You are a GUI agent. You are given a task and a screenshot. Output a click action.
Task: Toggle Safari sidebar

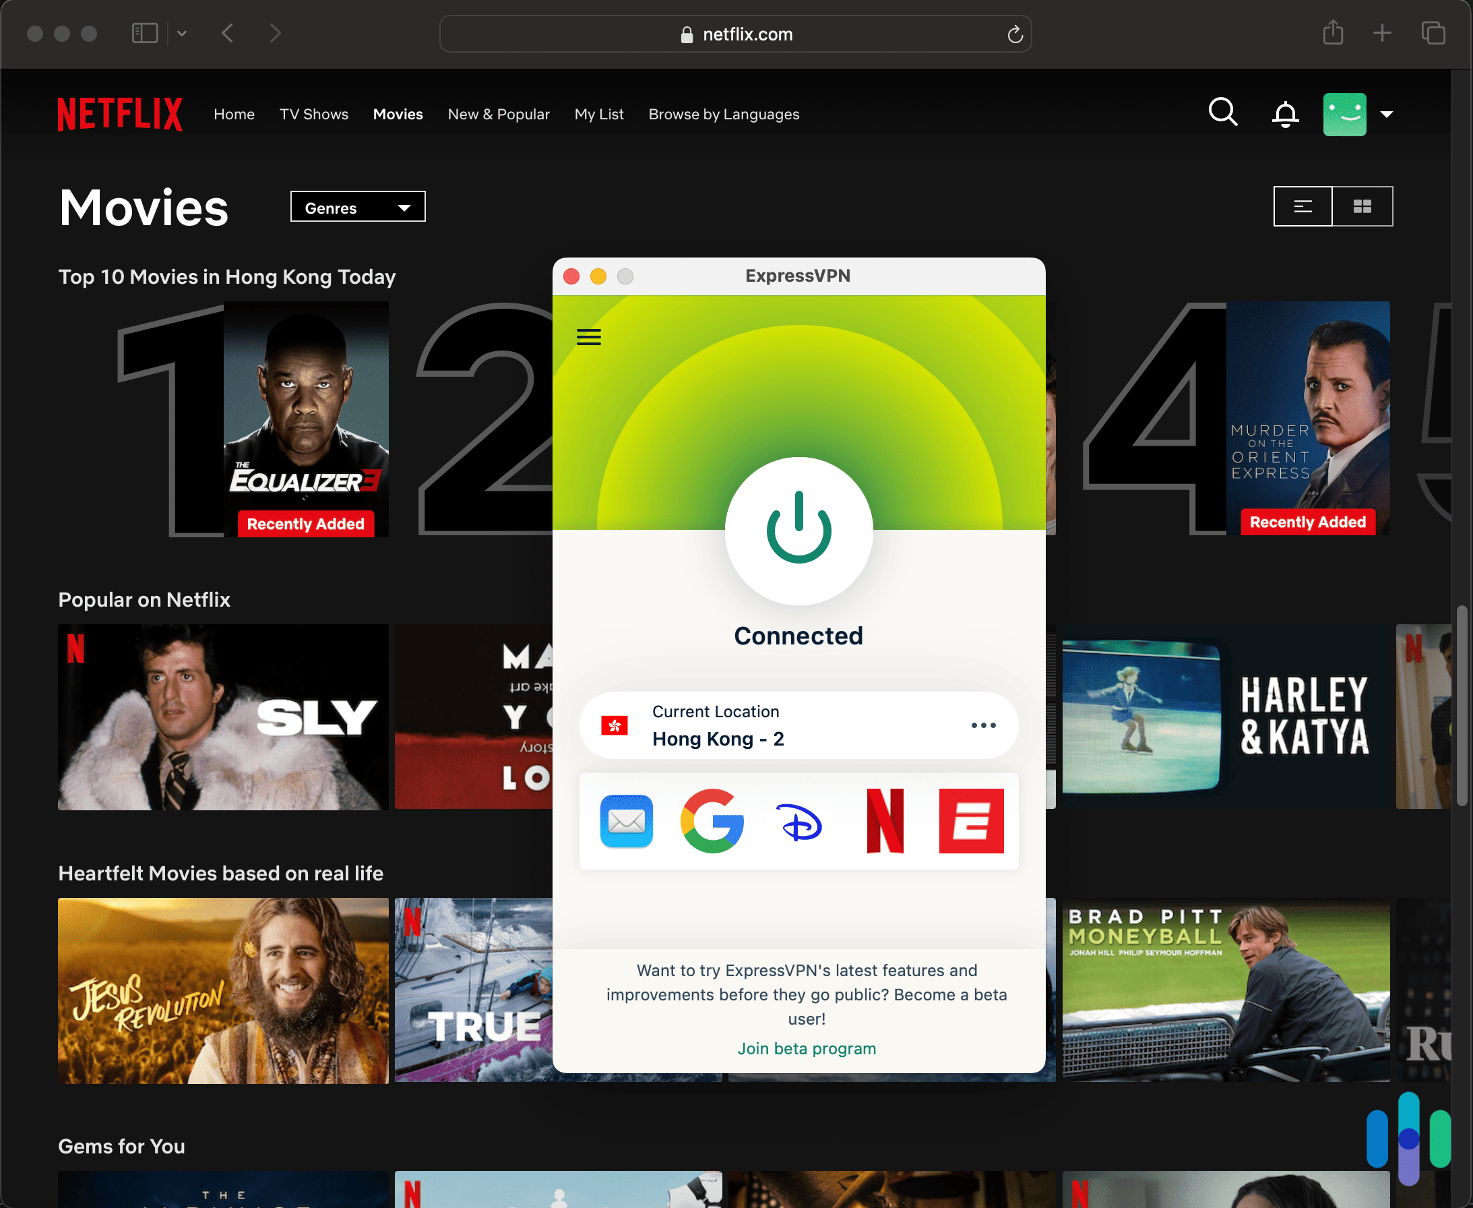point(145,33)
